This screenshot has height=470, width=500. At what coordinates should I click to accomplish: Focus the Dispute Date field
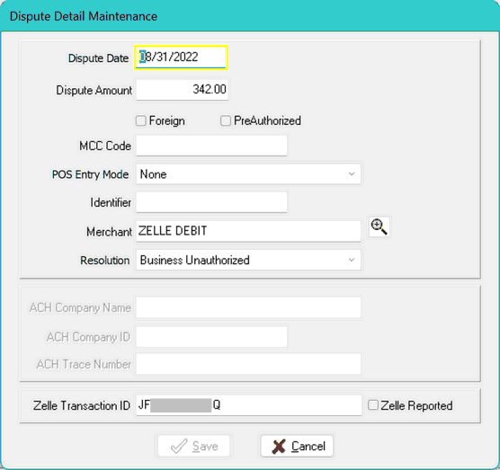[181, 58]
